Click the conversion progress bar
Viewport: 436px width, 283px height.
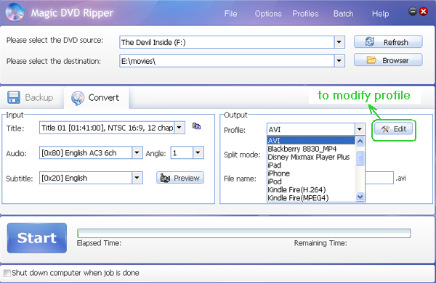coord(244,233)
